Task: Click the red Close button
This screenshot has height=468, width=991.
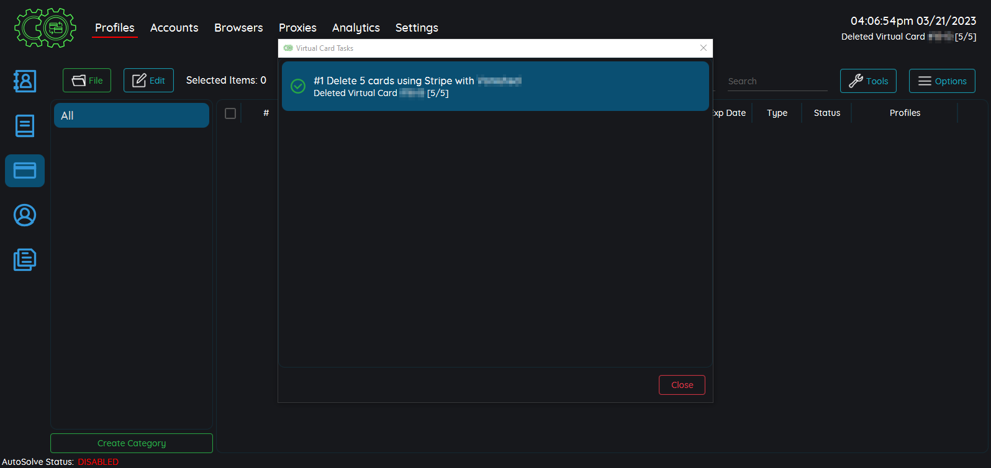Action: [682, 385]
